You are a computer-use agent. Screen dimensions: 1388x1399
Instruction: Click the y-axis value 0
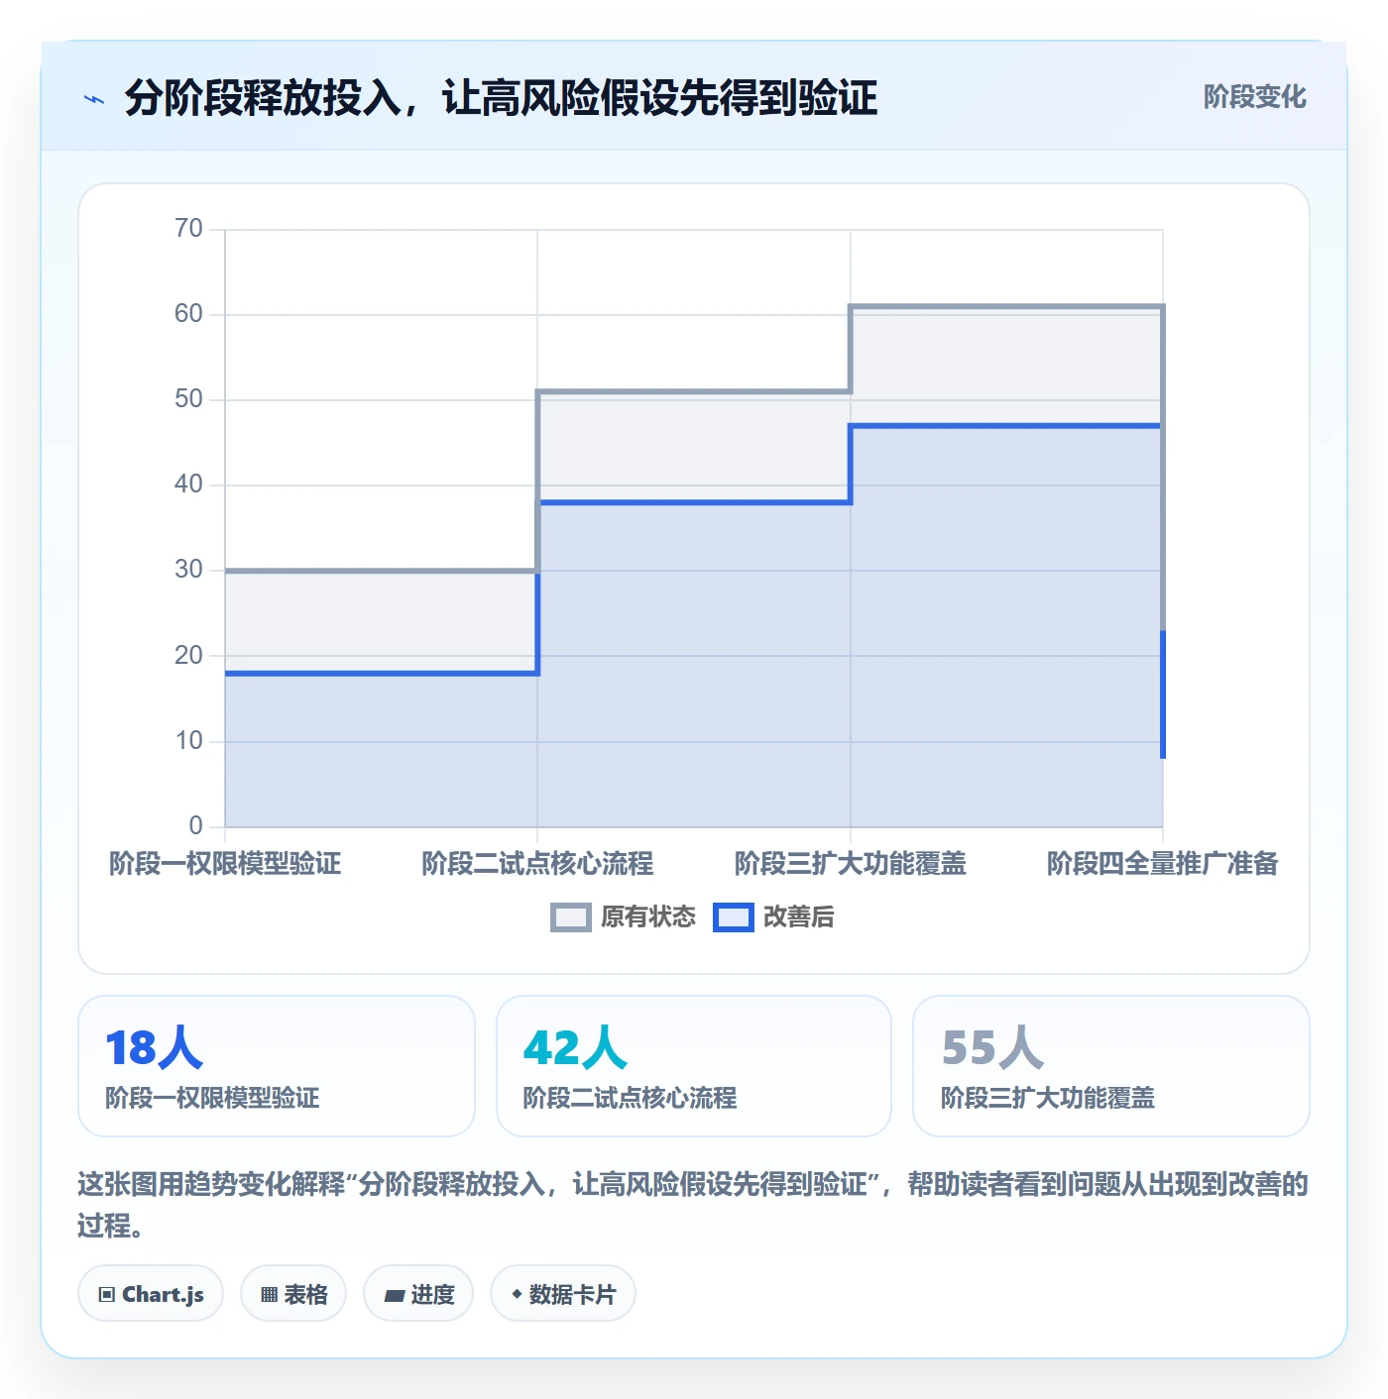tap(196, 826)
